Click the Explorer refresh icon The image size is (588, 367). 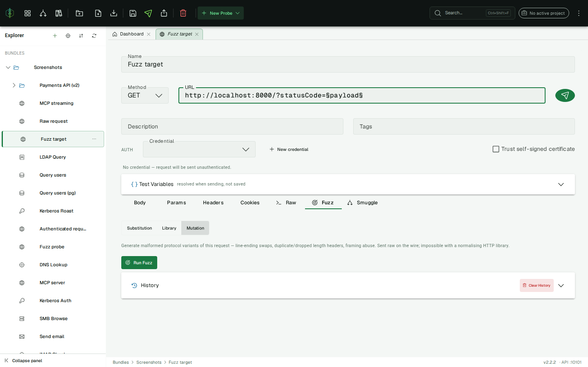tap(94, 35)
